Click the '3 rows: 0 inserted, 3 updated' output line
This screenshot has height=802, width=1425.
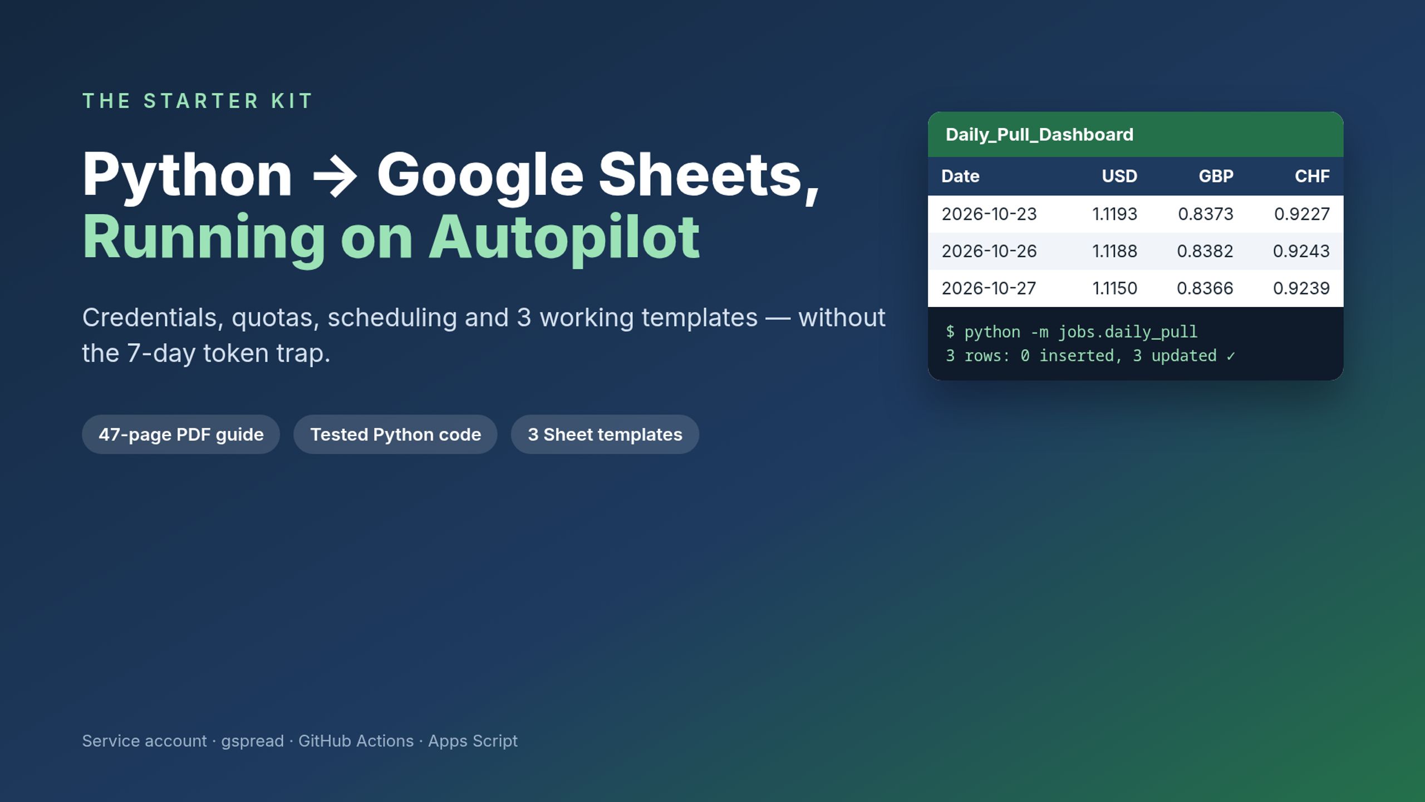[x=1090, y=356]
